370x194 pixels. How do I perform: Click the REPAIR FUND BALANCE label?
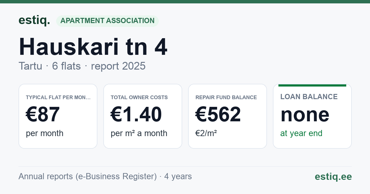(226, 98)
